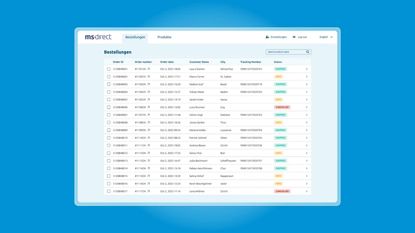This screenshot has width=415, height=233.
Task: Click the Log out icon
Action: pyautogui.click(x=294, y=37)
